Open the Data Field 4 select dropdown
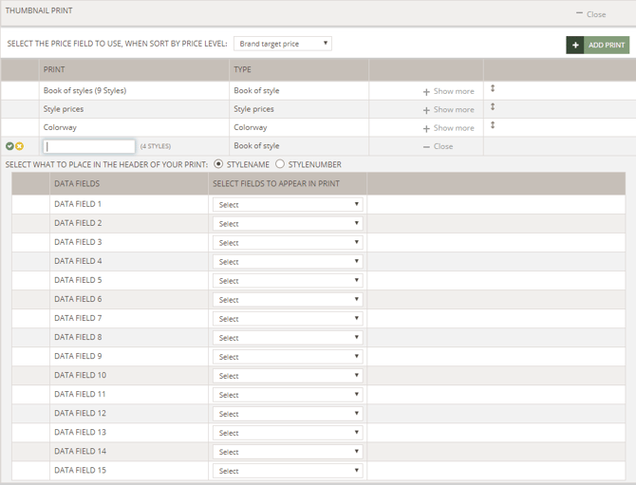Screen dimensions: 636x485 288,261
